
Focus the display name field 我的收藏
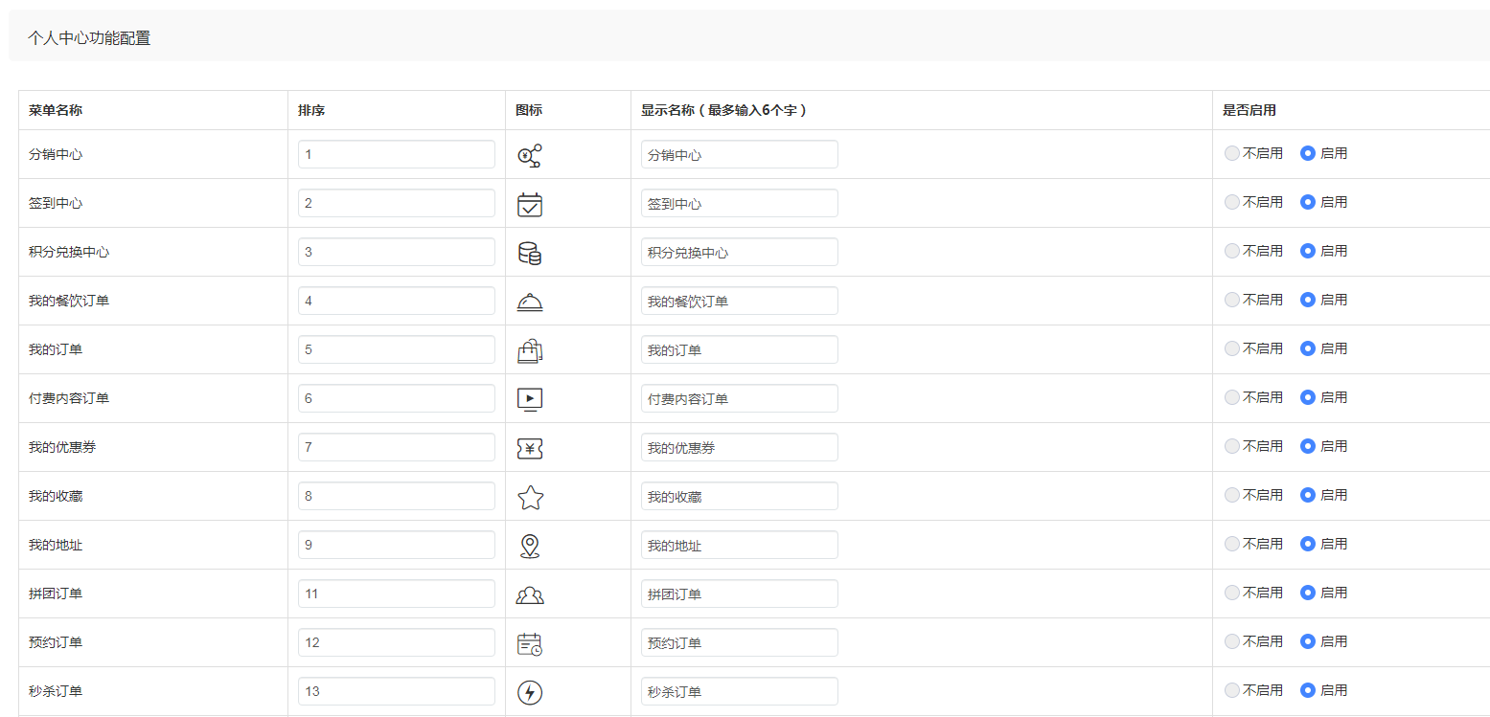click(x=740, y=496)
